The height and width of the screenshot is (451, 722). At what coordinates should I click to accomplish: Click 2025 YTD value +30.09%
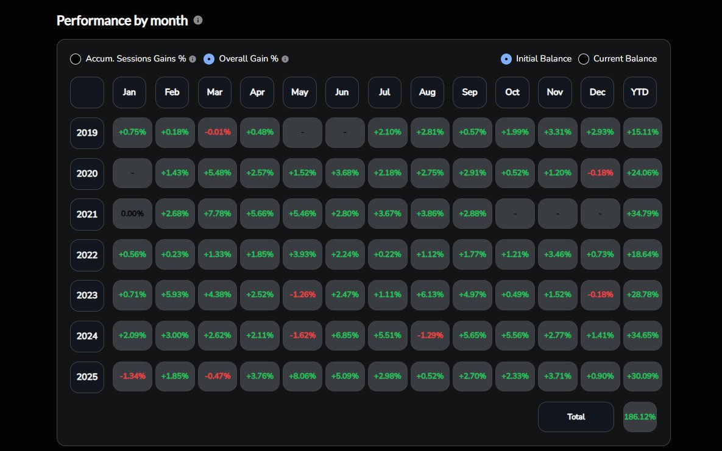[643, 377]
